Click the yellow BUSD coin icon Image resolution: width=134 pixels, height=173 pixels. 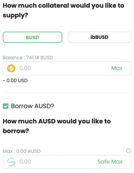[x=11, y=68]
